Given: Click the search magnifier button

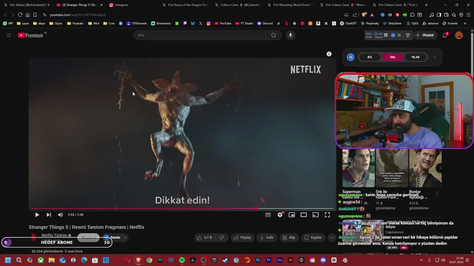Looking at the screenshot, I should pyautogui.click(x=274, y=35).
